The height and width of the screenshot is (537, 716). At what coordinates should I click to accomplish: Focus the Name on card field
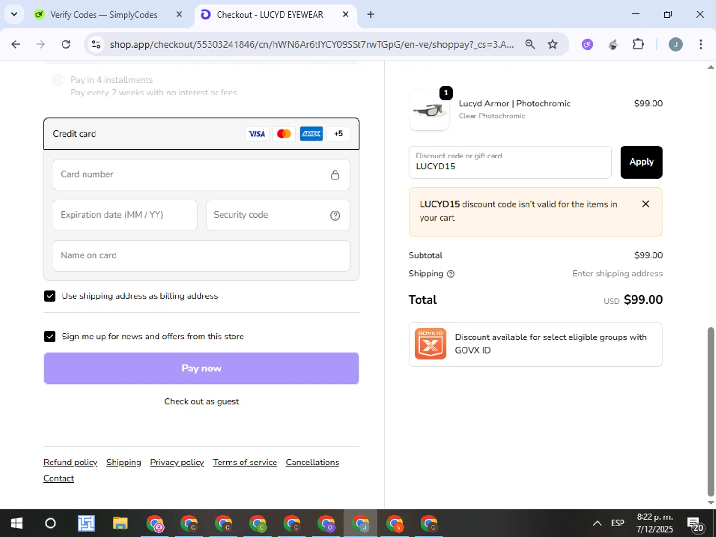(x=201, y=255)
